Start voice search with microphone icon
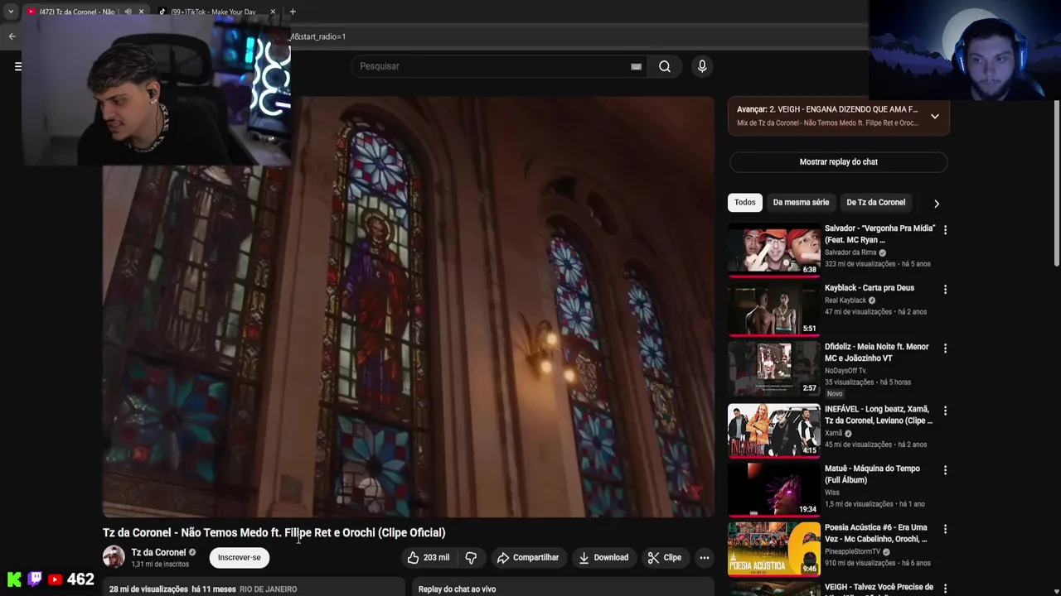 [x=702, y=66]
